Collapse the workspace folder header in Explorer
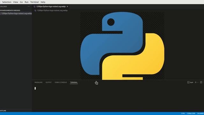 [x=11, y=10]
